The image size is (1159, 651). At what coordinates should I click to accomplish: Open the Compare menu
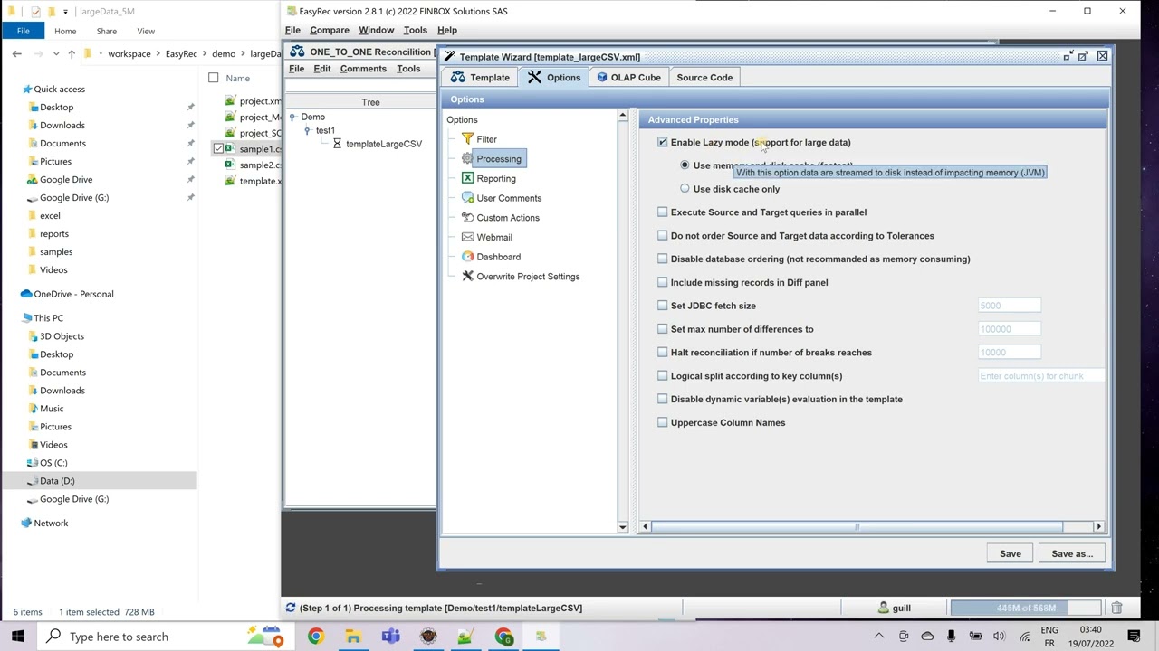point(330,30)
